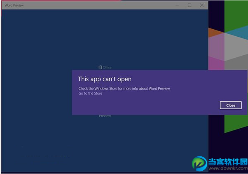The height and width of the screenshot is (174, 248).
Task: Click the Office logo icon on splash screen
Action: pos(100,68)
